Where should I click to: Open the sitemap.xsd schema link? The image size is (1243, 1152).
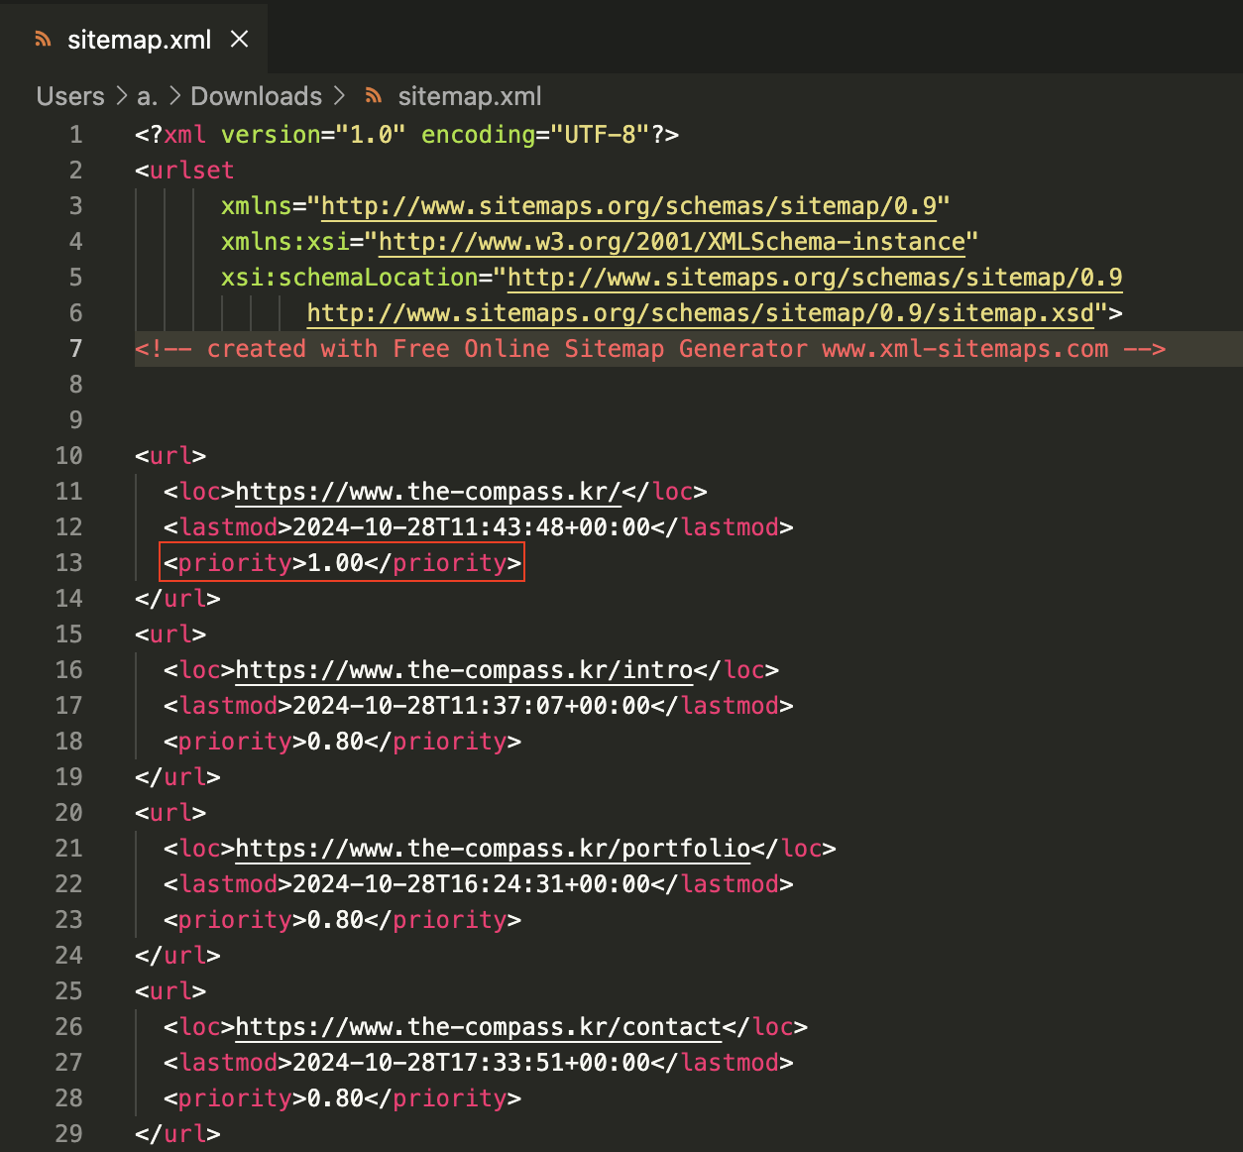coord(700,313)
